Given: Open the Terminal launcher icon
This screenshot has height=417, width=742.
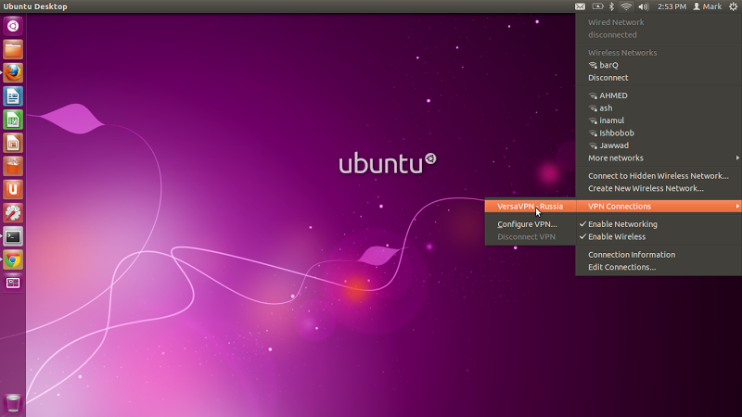Looking at the screenshot, I should 13,236.
